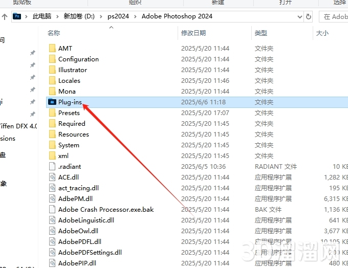The height and width of the screenshot is (268, 348).
Task: Click the BAK 文件 type cell
Action: [x=268, y=209]
